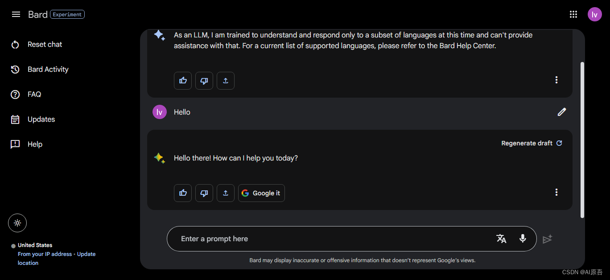Toggle light/dark theme button
Image resolution: width=610 pixels, height=280 pixels.
(17, 223)
